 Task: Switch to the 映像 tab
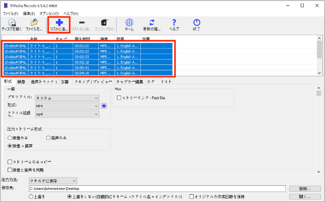click(x=21, y=82)
